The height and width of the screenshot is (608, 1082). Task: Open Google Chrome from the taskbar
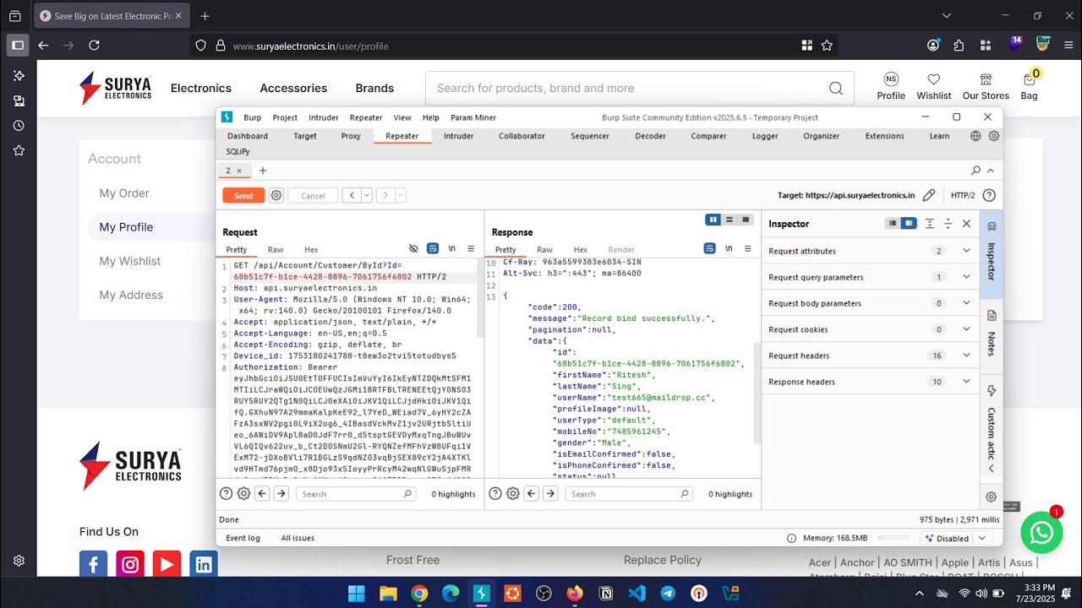(x=419, y=593)
